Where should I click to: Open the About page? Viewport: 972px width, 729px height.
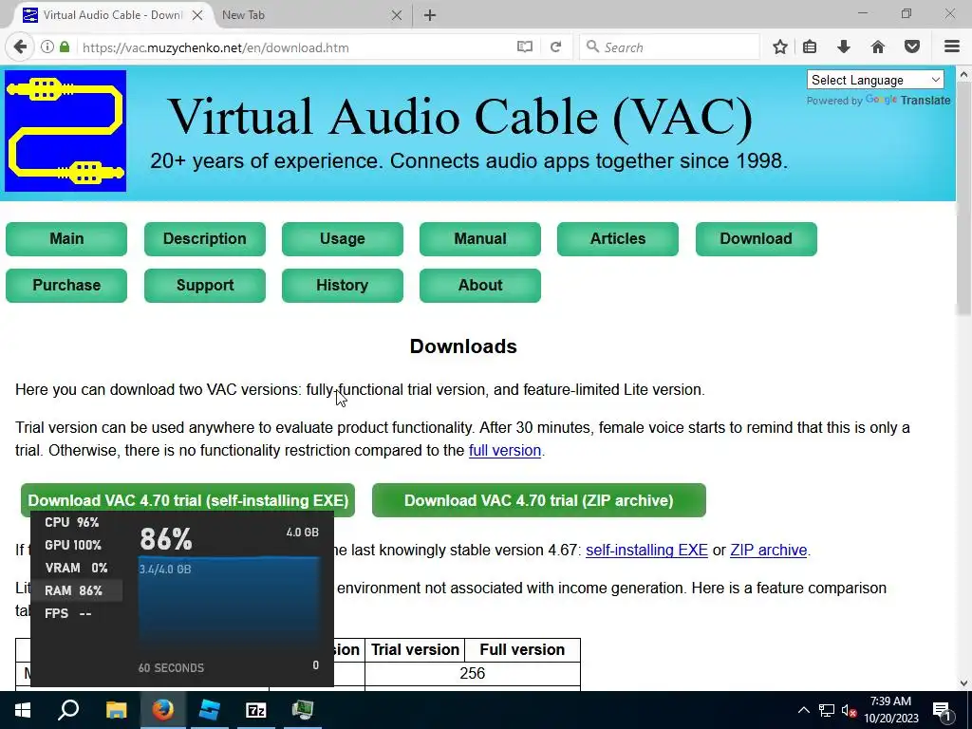pyautogui.click(x=479, y=285)
